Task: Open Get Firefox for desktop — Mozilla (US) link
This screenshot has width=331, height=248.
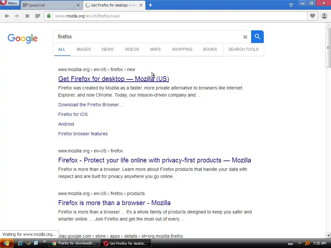Action: click(113, 79)
